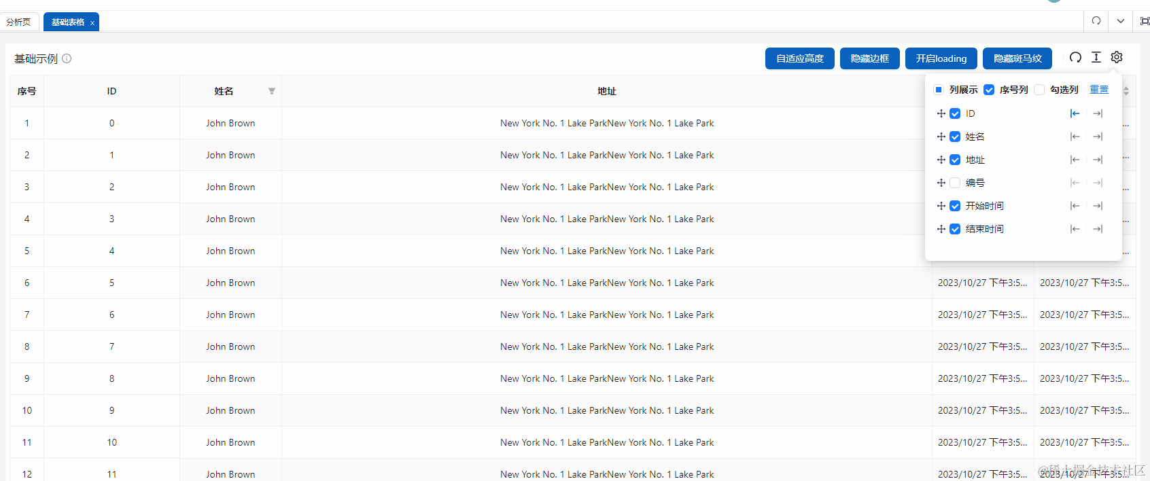
Task: Enable the 勾选列 checkbox
Action: (x=1039, y=90)
